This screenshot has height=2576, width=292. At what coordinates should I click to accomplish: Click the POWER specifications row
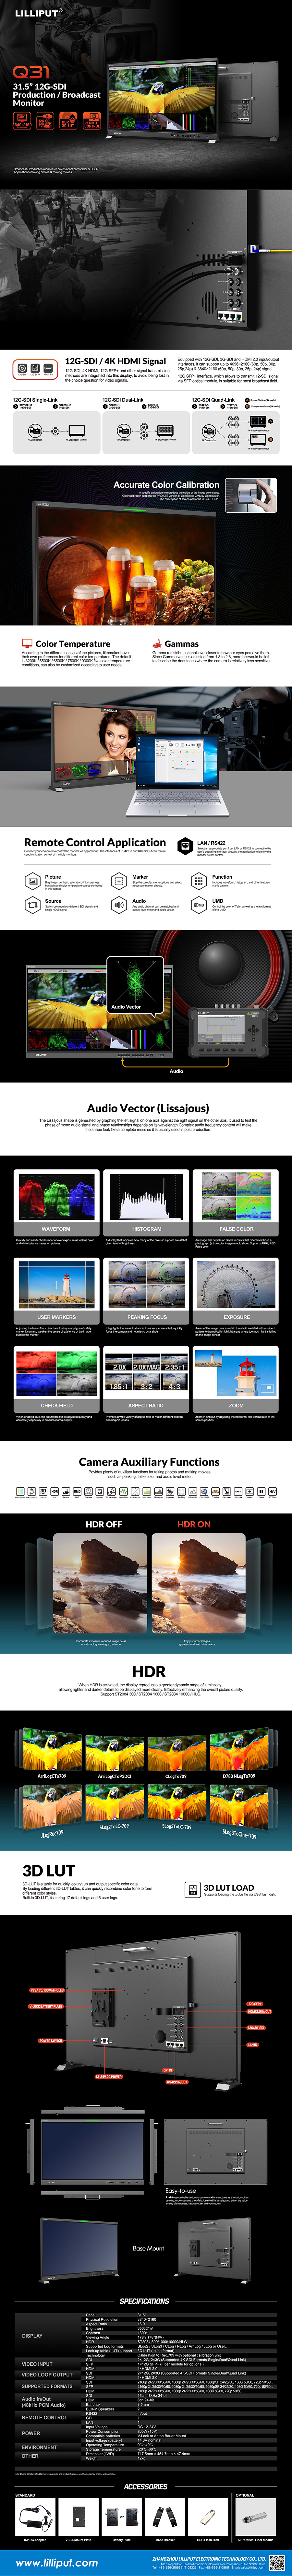tap(146, 2433)
